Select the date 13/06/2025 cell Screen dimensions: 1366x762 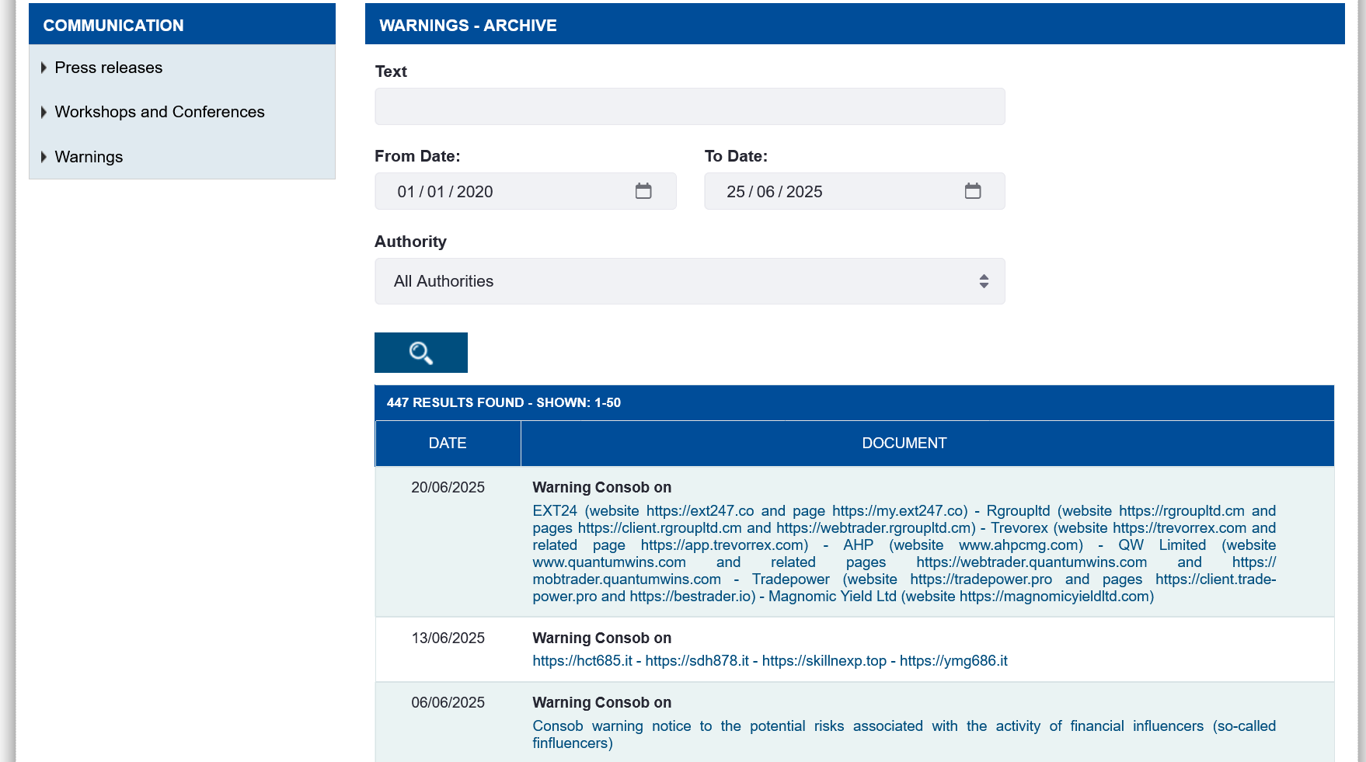tap(448, 638)
